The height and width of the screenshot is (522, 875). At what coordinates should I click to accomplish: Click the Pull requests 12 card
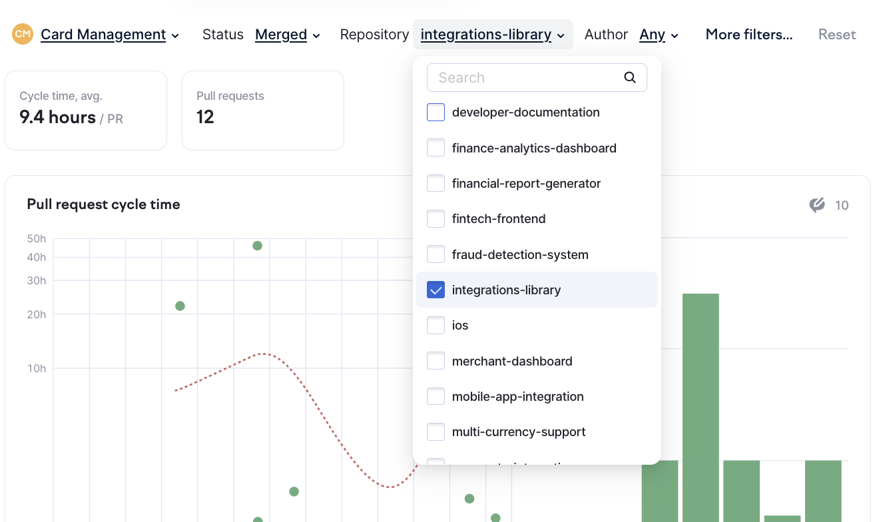[262, 111]
